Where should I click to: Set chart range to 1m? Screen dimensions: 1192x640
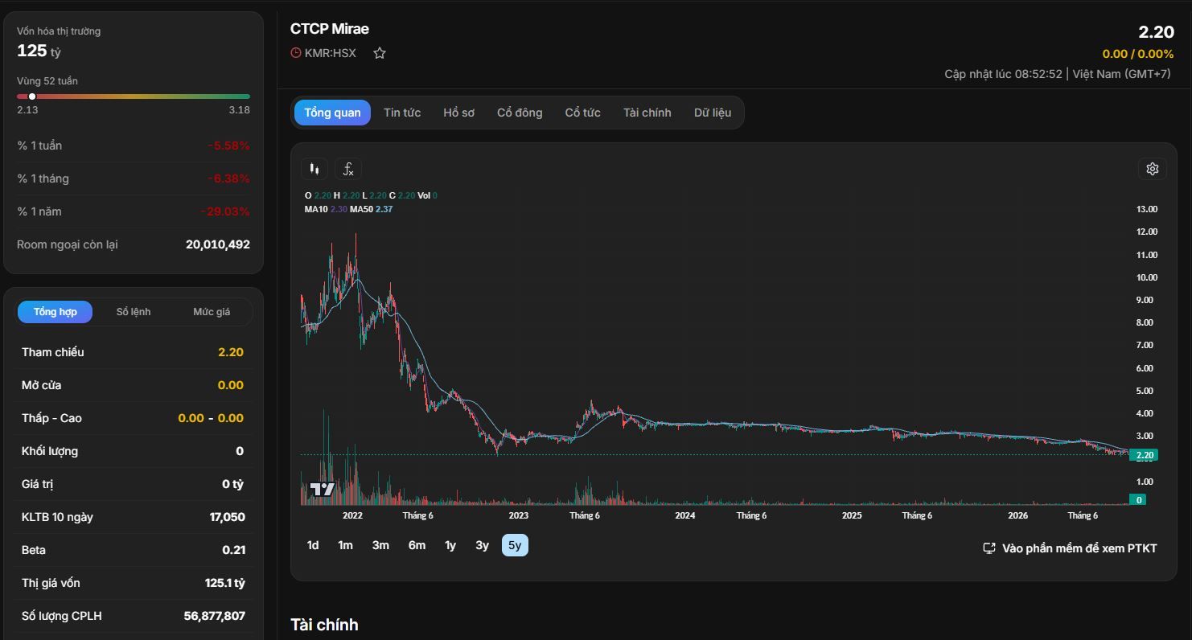click(x=345, y=545)
